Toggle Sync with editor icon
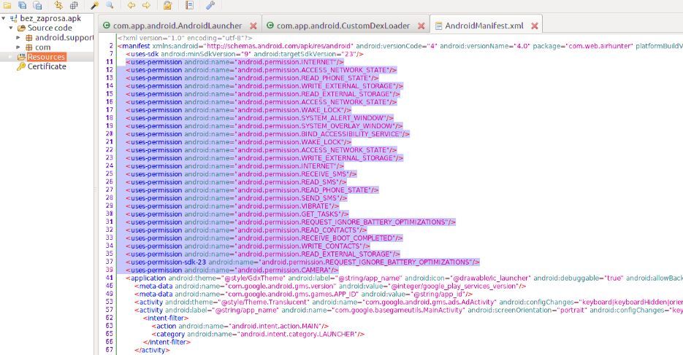683x355 pixels. [58, 5]
